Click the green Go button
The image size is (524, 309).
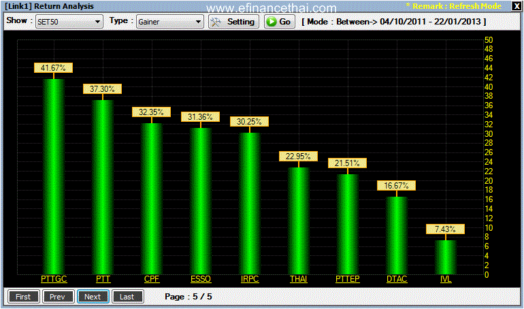click(x=280, y=22)
